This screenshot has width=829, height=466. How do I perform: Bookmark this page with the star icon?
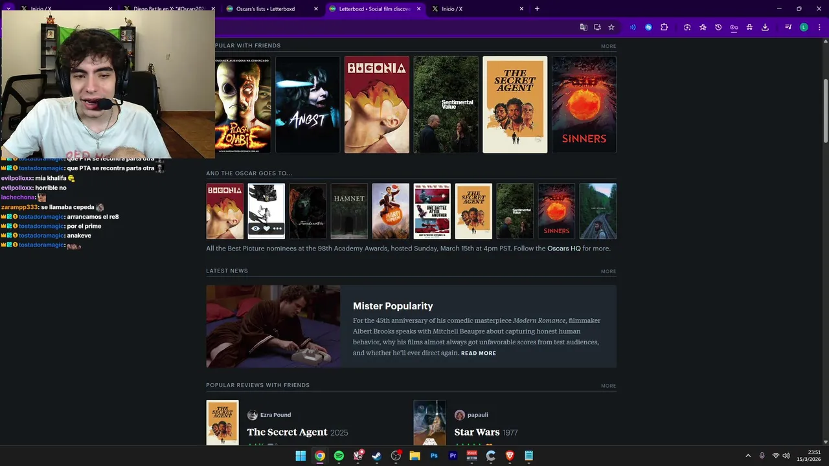(611, 27)
